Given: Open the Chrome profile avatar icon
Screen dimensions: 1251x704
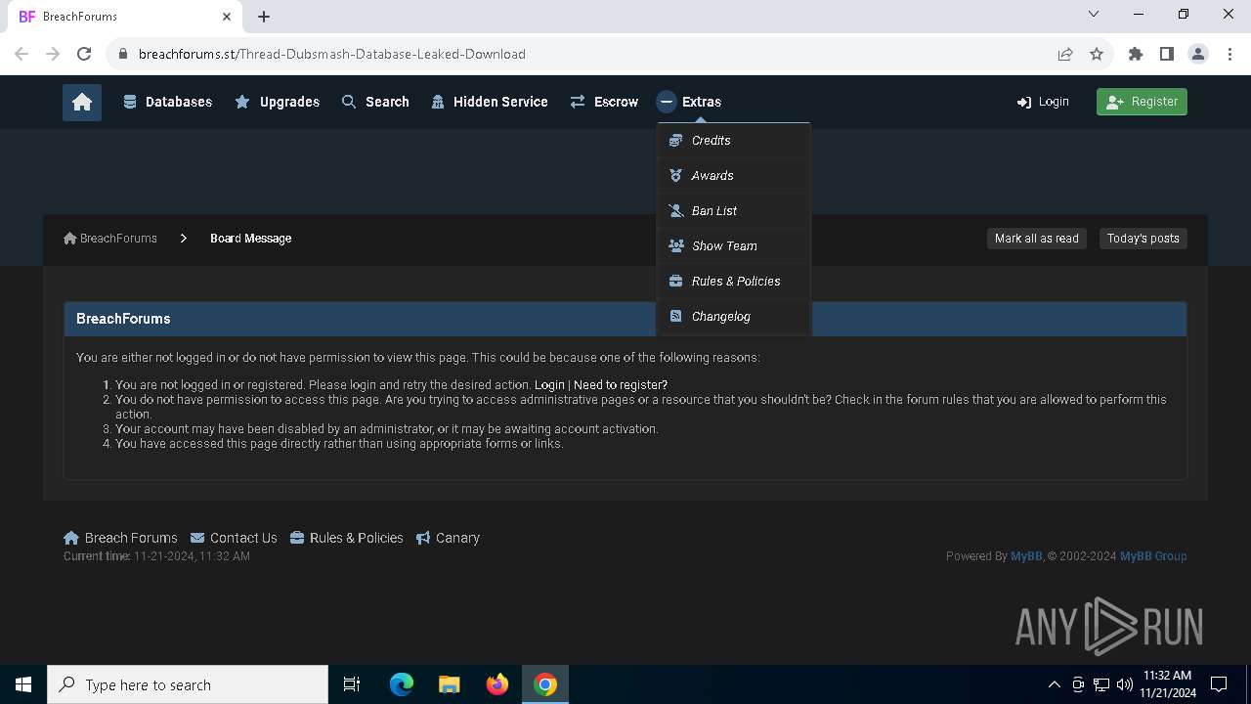Looking at the screenshot, I should (1198, 54).
